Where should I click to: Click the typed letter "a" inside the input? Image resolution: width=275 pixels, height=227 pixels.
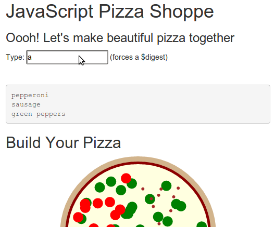(x=30, y=57)
